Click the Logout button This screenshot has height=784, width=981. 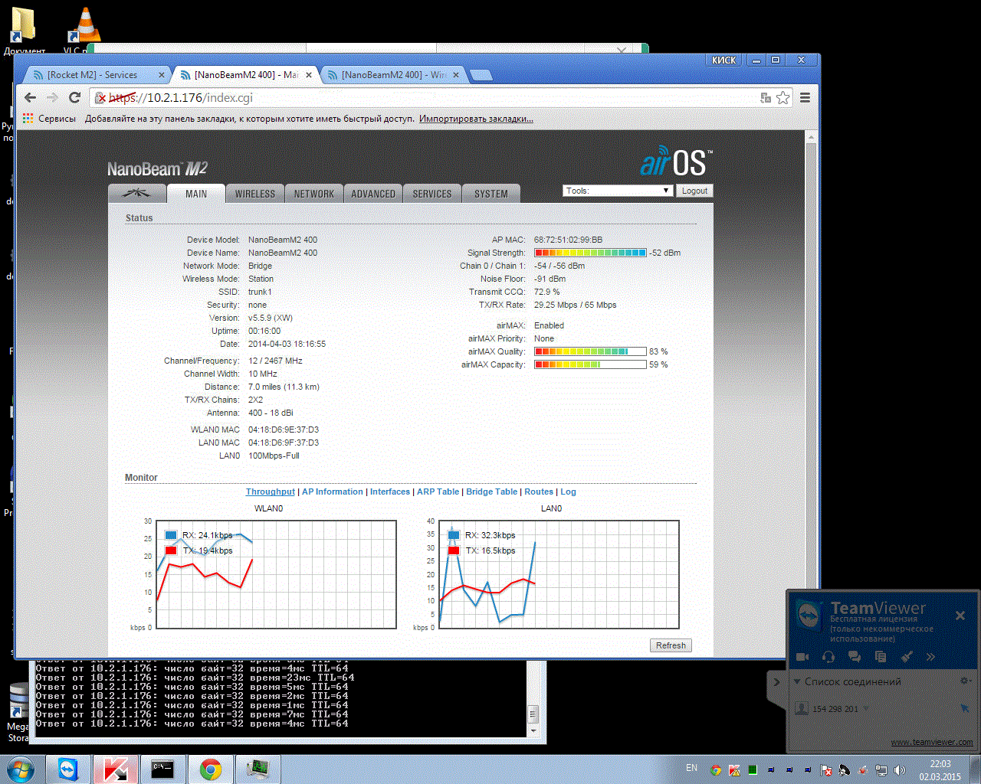[694, 191]
